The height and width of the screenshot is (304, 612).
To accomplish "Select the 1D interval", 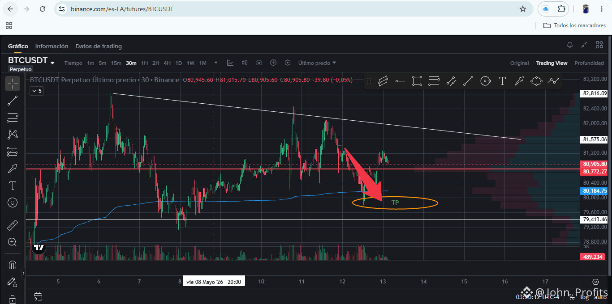I will (x=179, y=63).
